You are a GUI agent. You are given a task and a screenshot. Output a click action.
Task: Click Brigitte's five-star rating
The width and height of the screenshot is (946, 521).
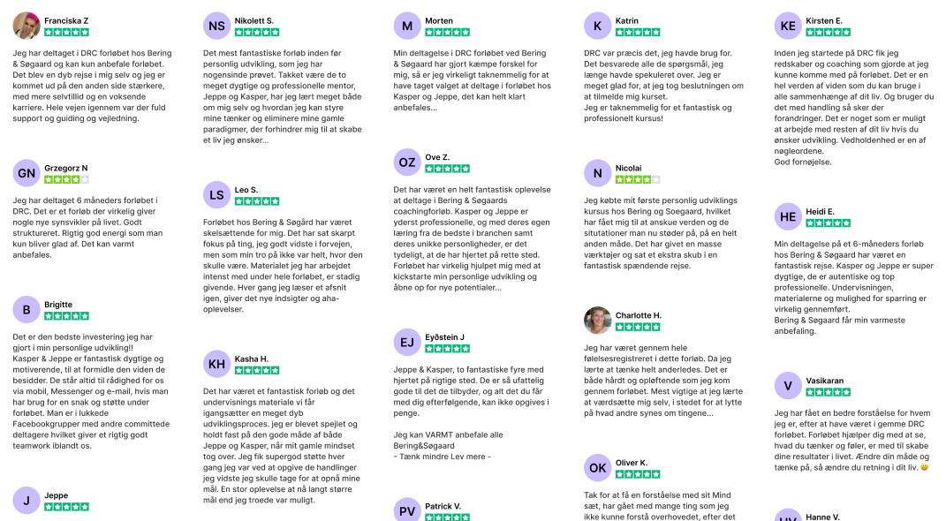point(66,315)
